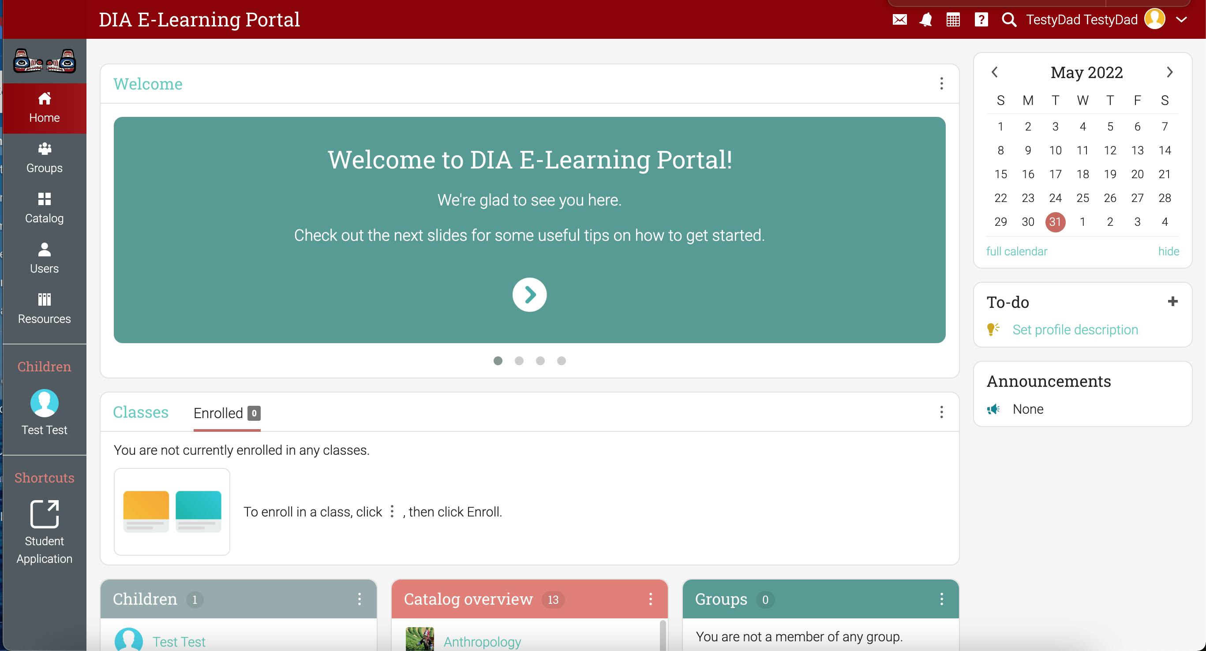Open the full calendar link
This screenshot has height=651, width=1206.
(x=1016, y=251)
